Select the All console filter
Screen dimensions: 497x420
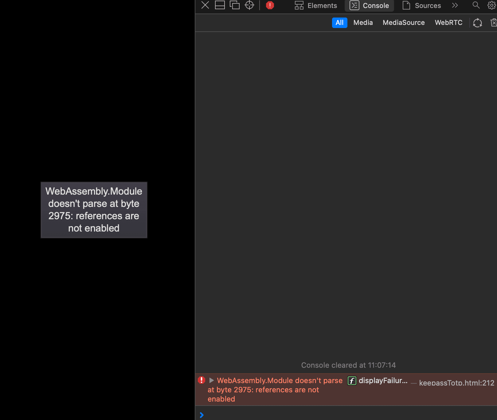coord(339,22)
